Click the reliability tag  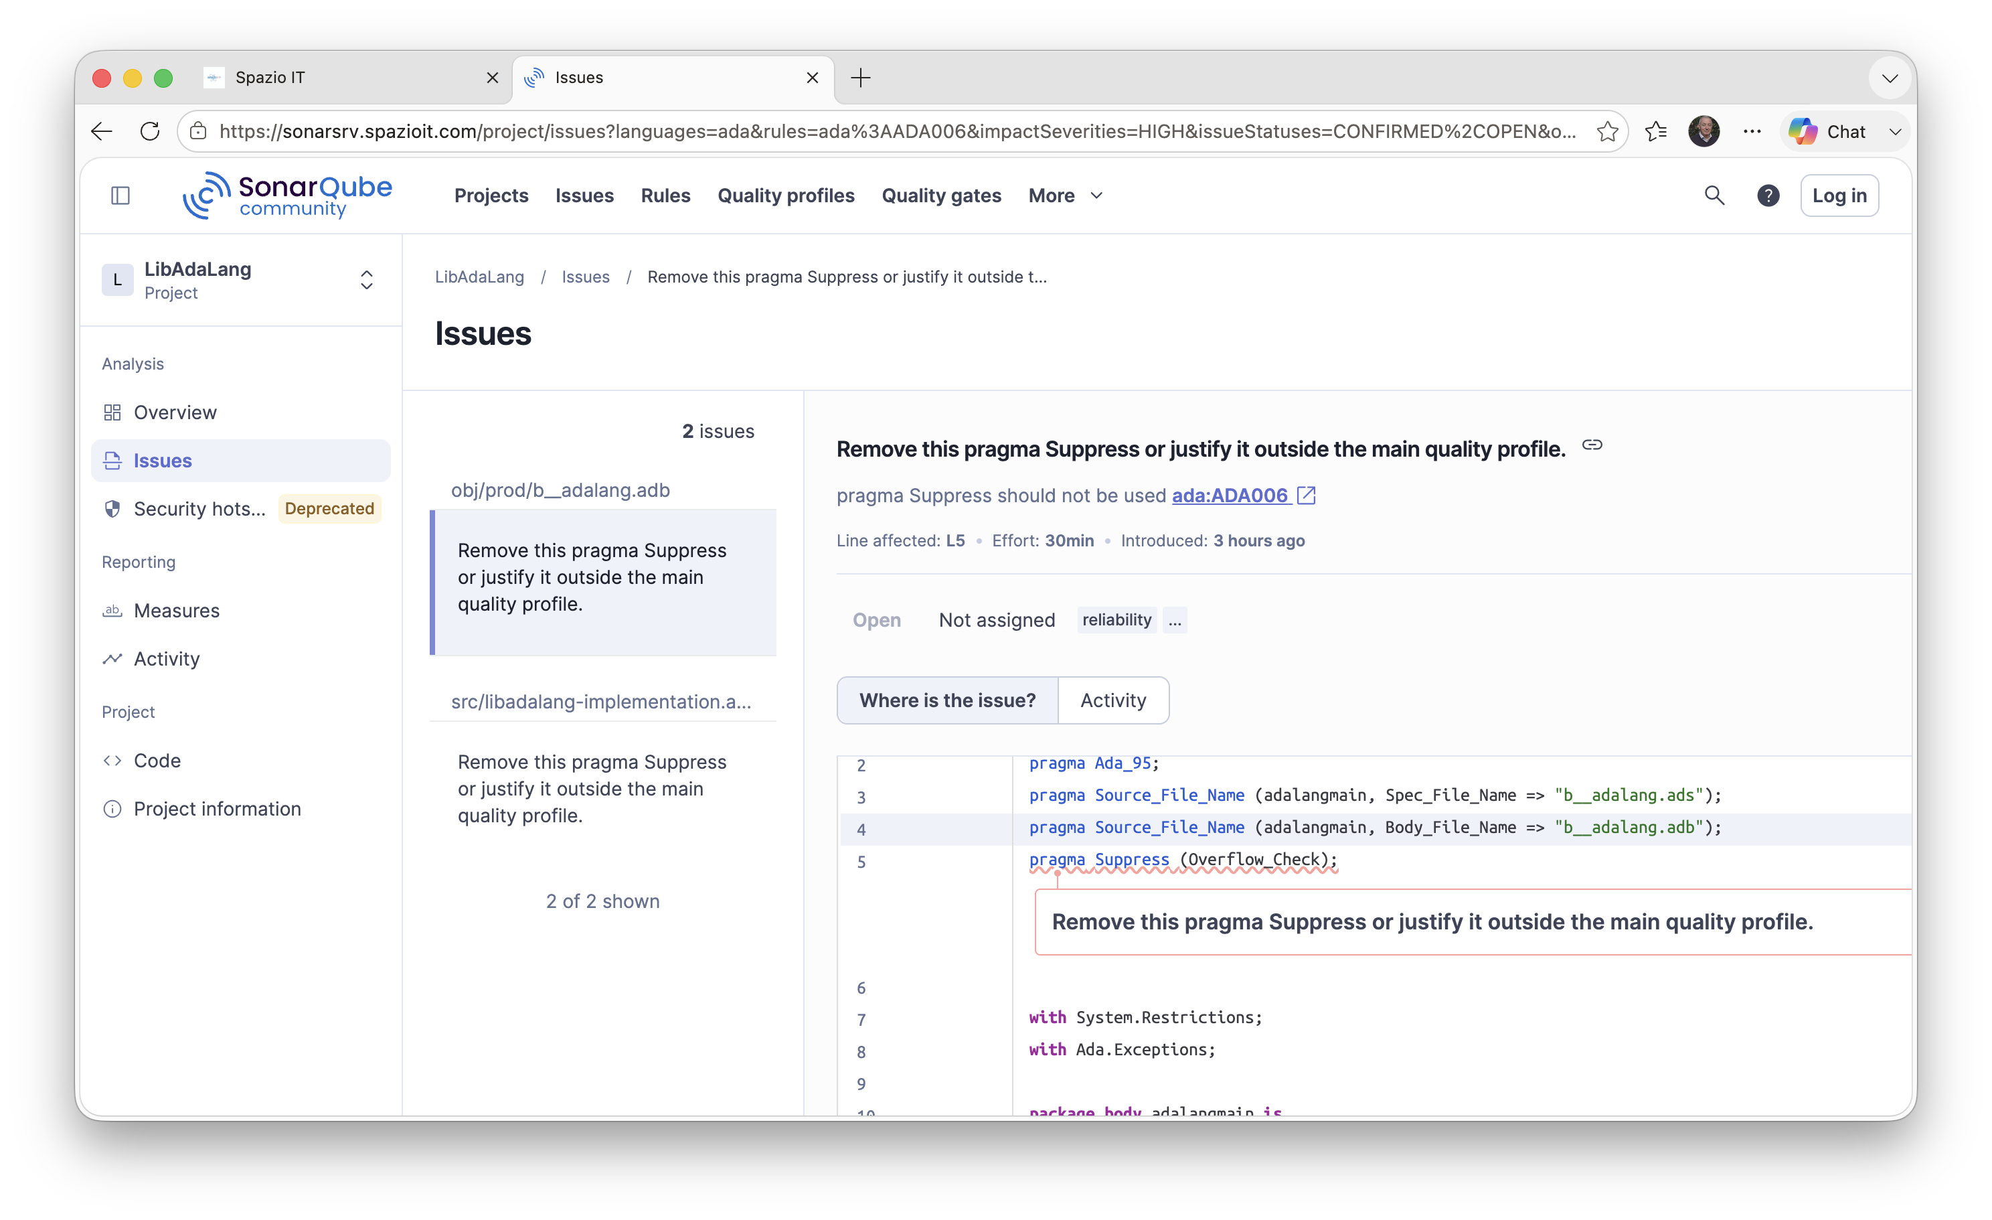1116,620
